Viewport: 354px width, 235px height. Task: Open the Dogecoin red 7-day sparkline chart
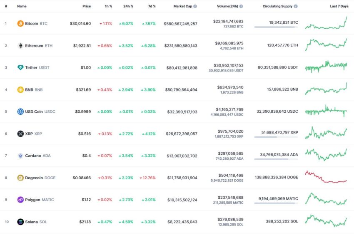(x=326, y=177)
